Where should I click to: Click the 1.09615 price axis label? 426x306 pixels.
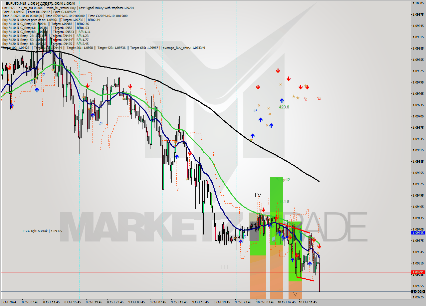[x=418, y=150]
